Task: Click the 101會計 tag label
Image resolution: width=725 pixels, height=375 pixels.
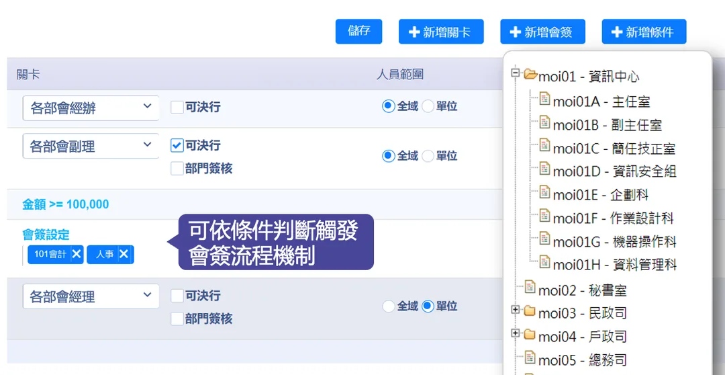Action: 50,254
